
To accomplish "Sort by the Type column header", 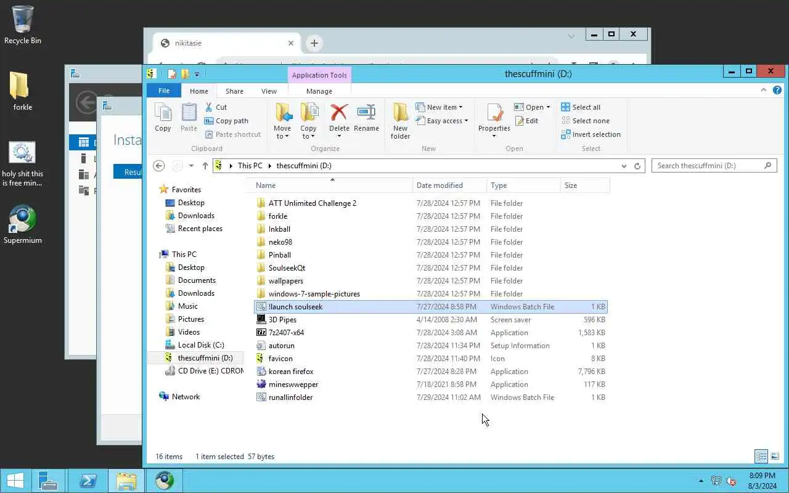I will click(x=523, y=185).
